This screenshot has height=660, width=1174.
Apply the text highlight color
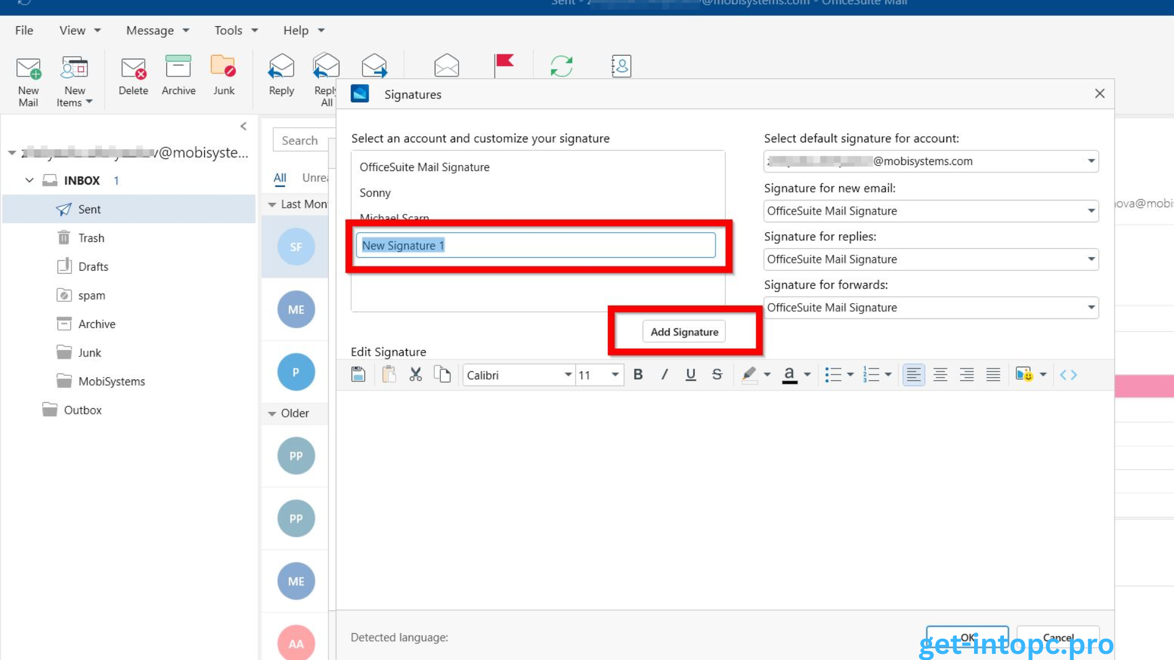click(748, 375)
